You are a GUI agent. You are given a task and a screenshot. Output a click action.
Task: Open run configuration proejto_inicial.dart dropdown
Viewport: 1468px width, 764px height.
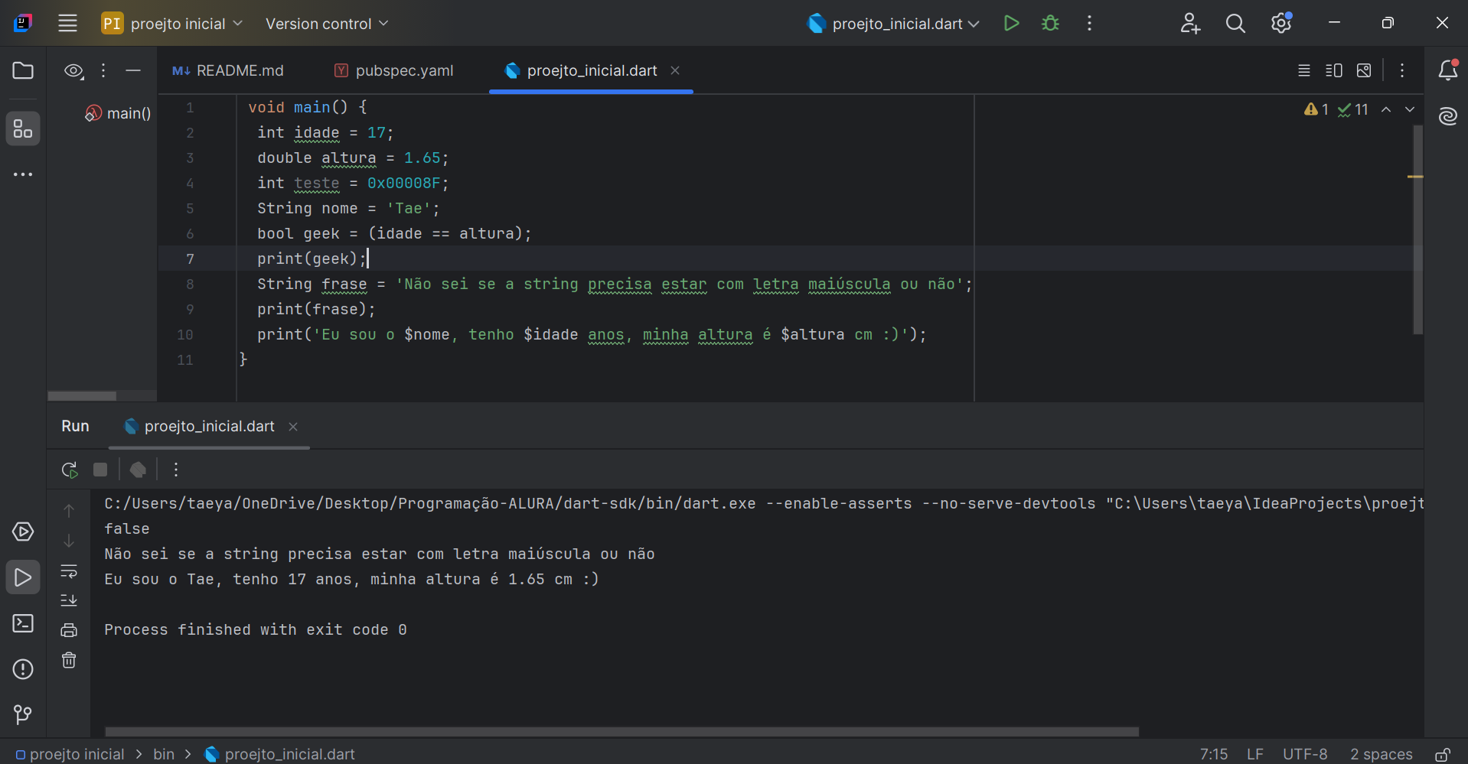[x=893, y=24]
